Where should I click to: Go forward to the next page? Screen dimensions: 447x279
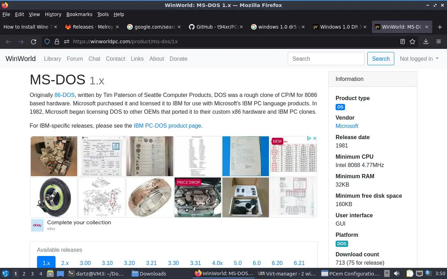coord(21,42)
